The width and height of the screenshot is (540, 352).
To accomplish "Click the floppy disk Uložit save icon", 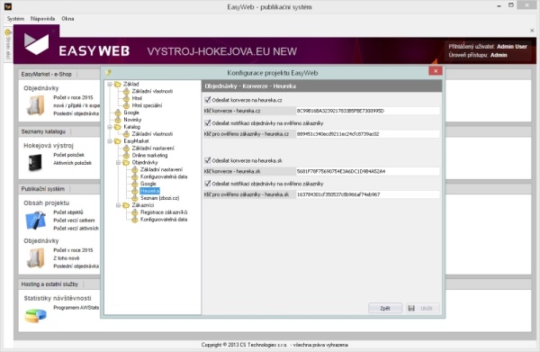I will tap(411, 308).
